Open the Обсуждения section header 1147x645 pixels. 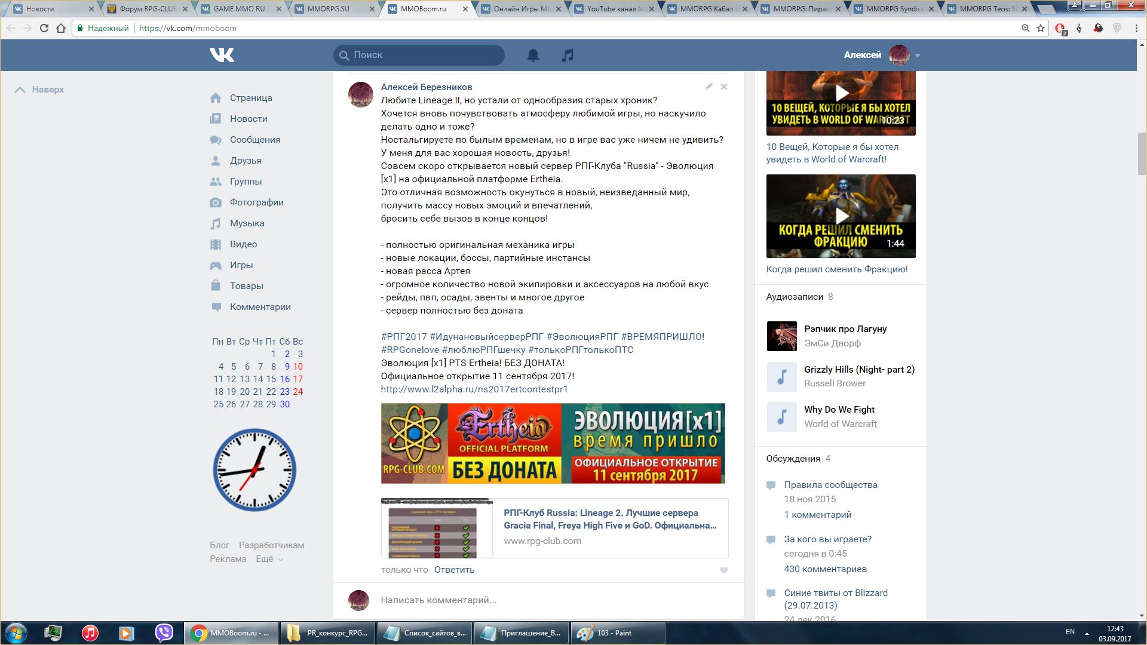click(x=793, y=459)
